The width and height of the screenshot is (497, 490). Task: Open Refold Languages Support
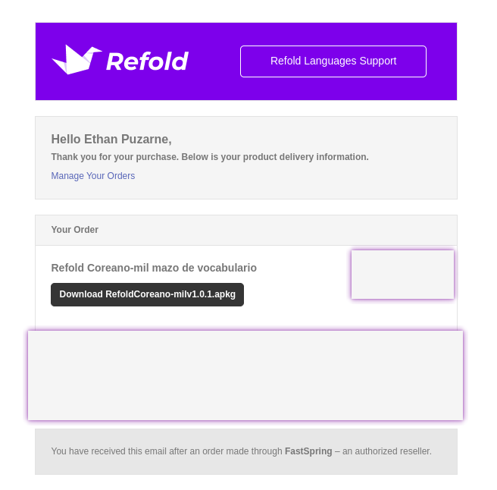click(x=333, y=61)
